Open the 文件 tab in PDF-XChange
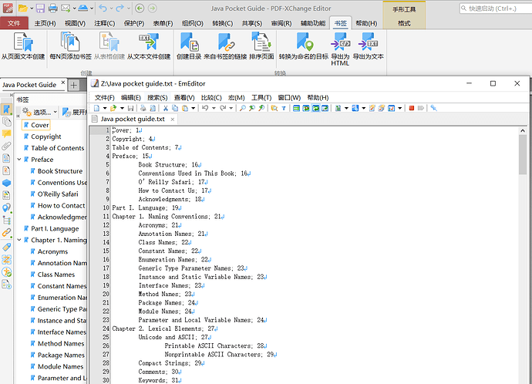The image size is (532, 384). pos(14,23)
